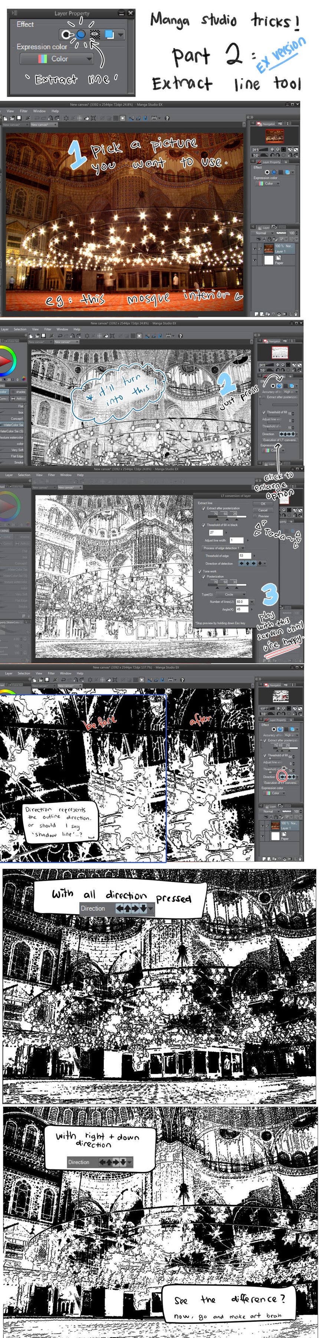Toggle left arrow of Direction of detection
The image size is (319, 1338).
241,564
